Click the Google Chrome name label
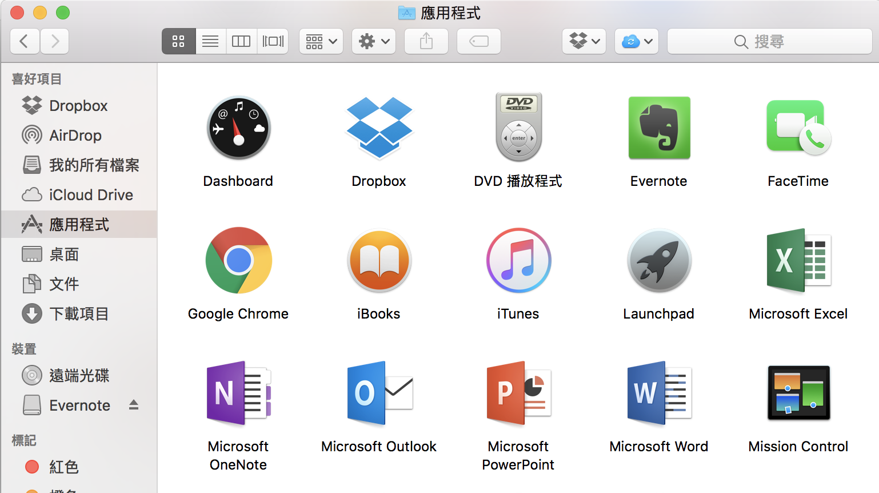This screenshot has height=493, width=879. [238, 314]
